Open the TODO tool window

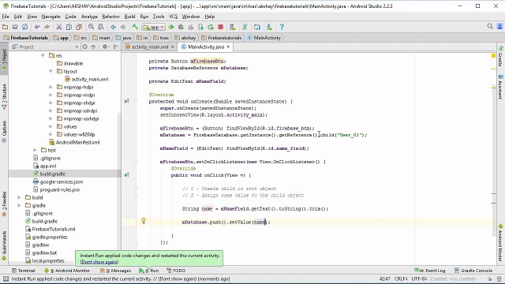[176, 271]
